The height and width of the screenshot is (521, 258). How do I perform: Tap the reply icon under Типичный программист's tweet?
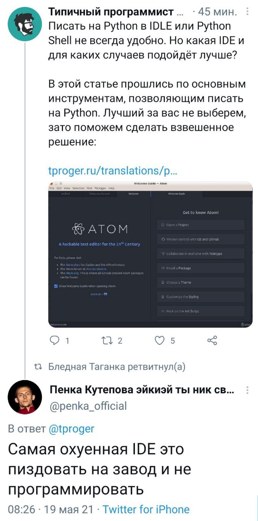(54, 341)
